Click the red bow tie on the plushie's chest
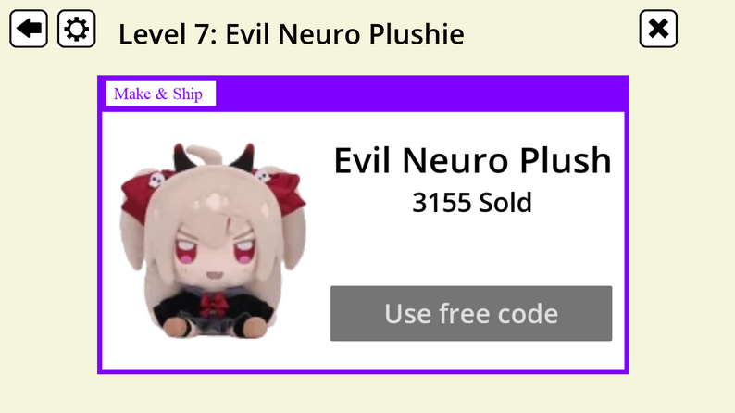This screenshot has height=413, width=735. 214,304
